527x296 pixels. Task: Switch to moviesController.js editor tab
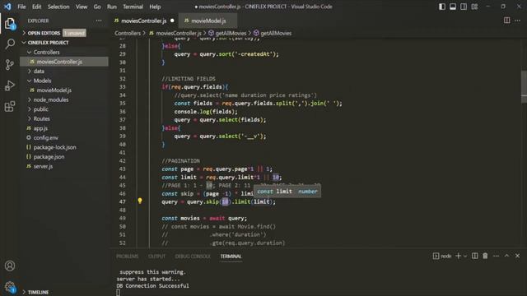click(x=144, y=21)
